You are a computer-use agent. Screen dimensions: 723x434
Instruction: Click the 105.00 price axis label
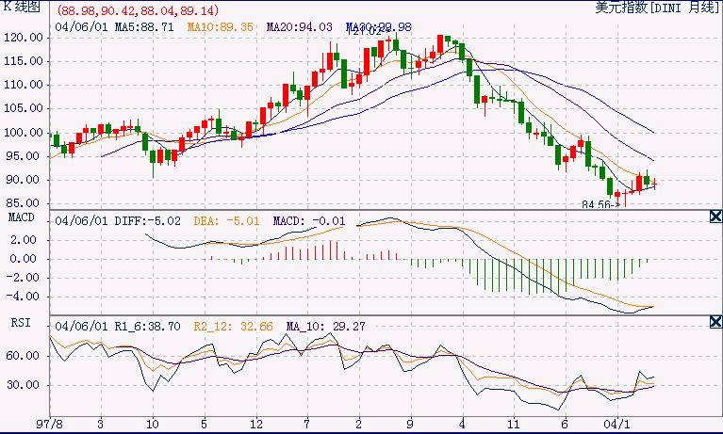(24, 108)
